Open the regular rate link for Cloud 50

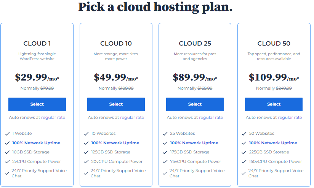[x=290, y=117]
